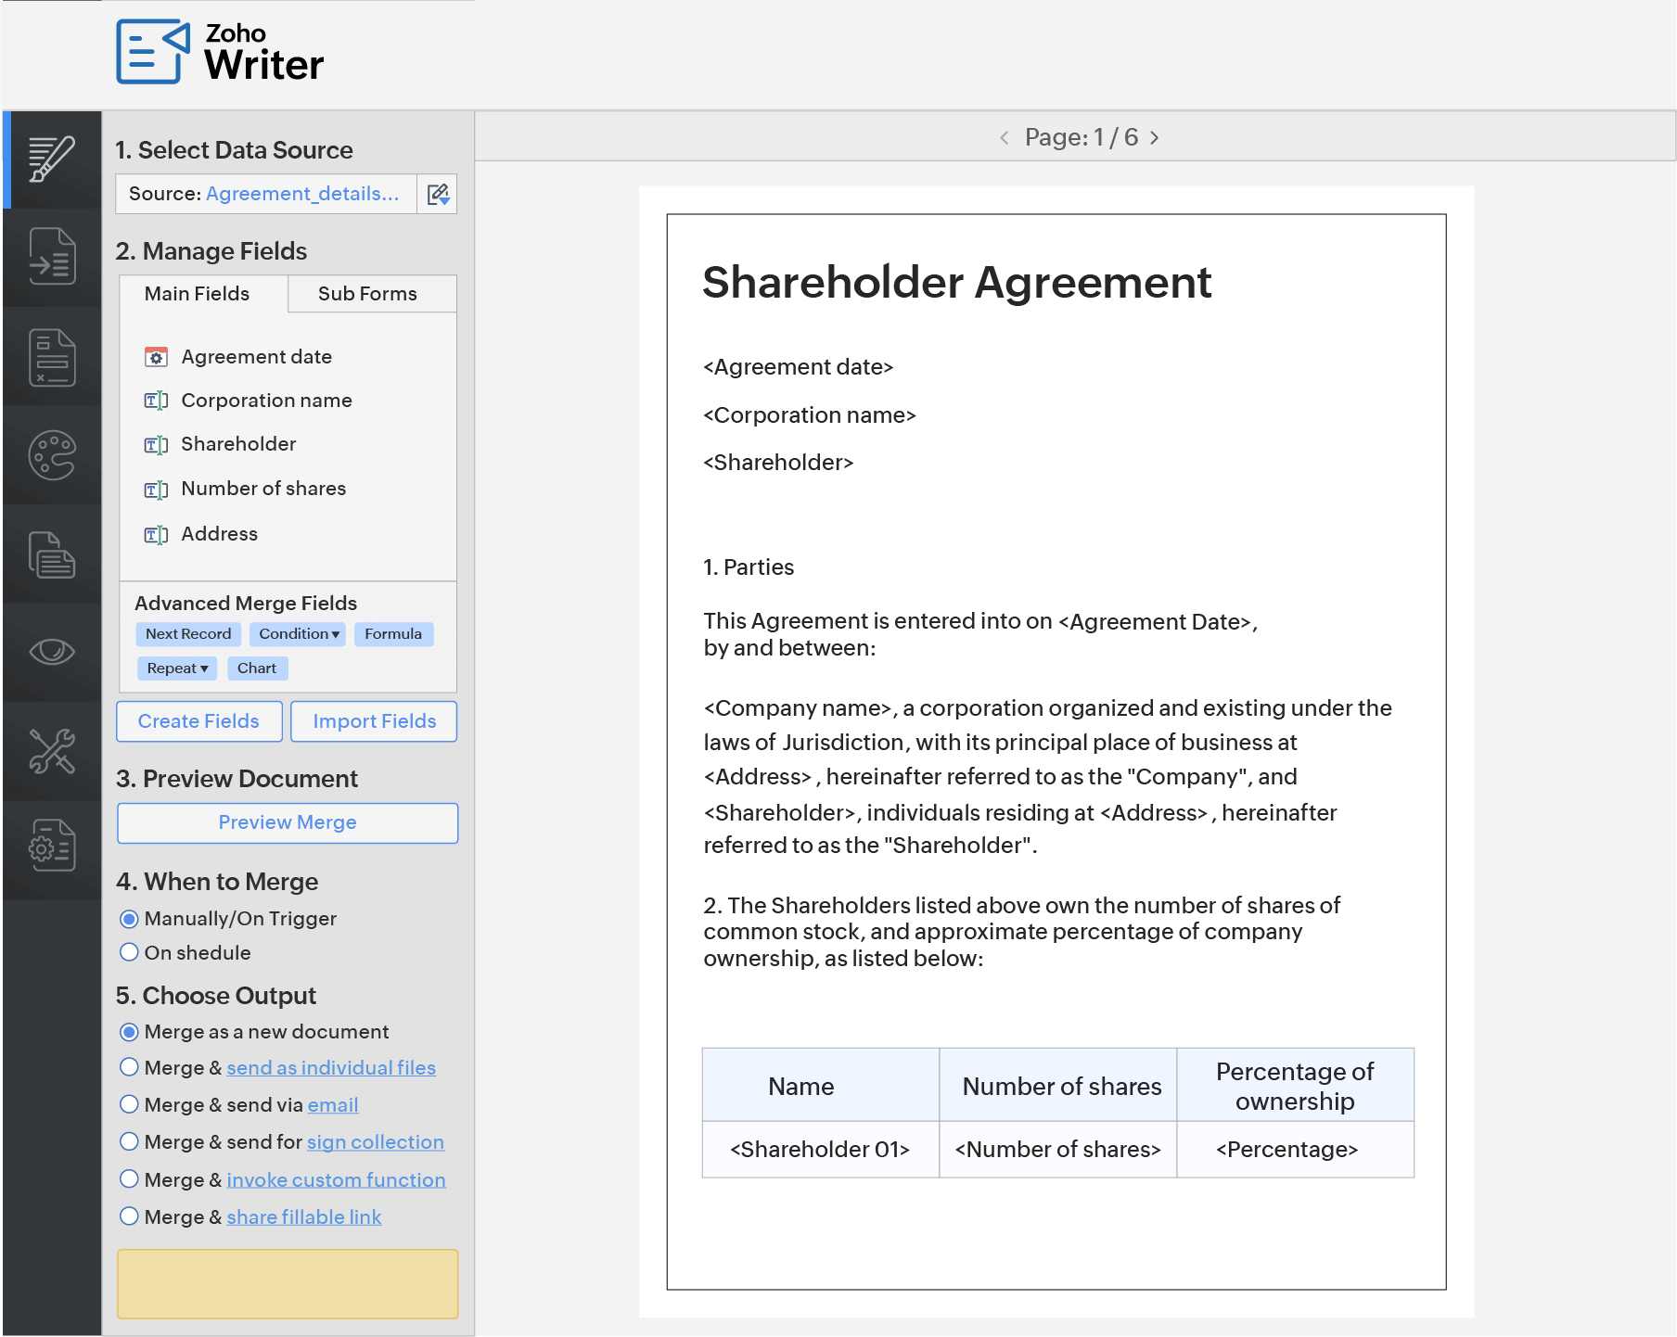
Task: Click the stacked pages sidebar icon
Action: tap(52, 554)
